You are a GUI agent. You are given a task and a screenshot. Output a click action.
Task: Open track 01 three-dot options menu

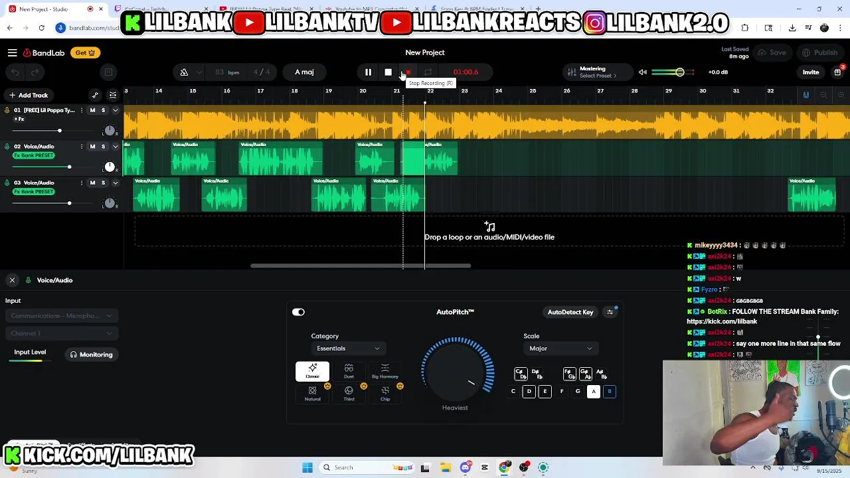(82, 110)
